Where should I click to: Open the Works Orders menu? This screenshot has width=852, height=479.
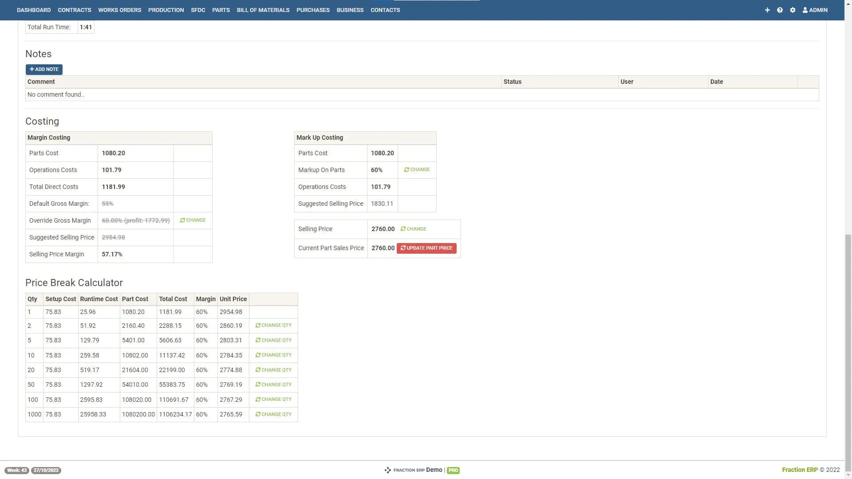[x=119, y=10]
